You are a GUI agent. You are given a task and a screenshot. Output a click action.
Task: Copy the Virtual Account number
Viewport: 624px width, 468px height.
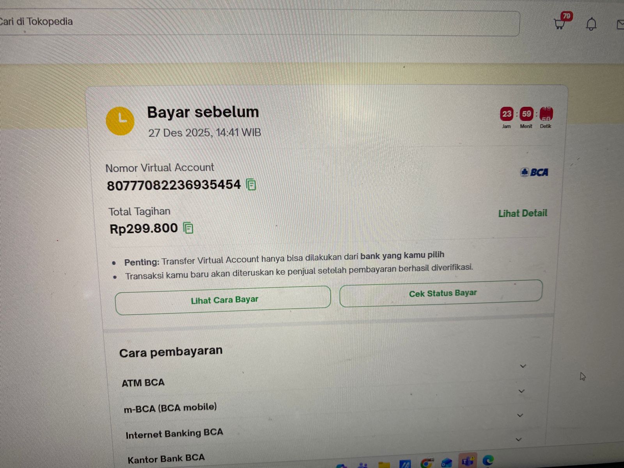pos(251,184)
